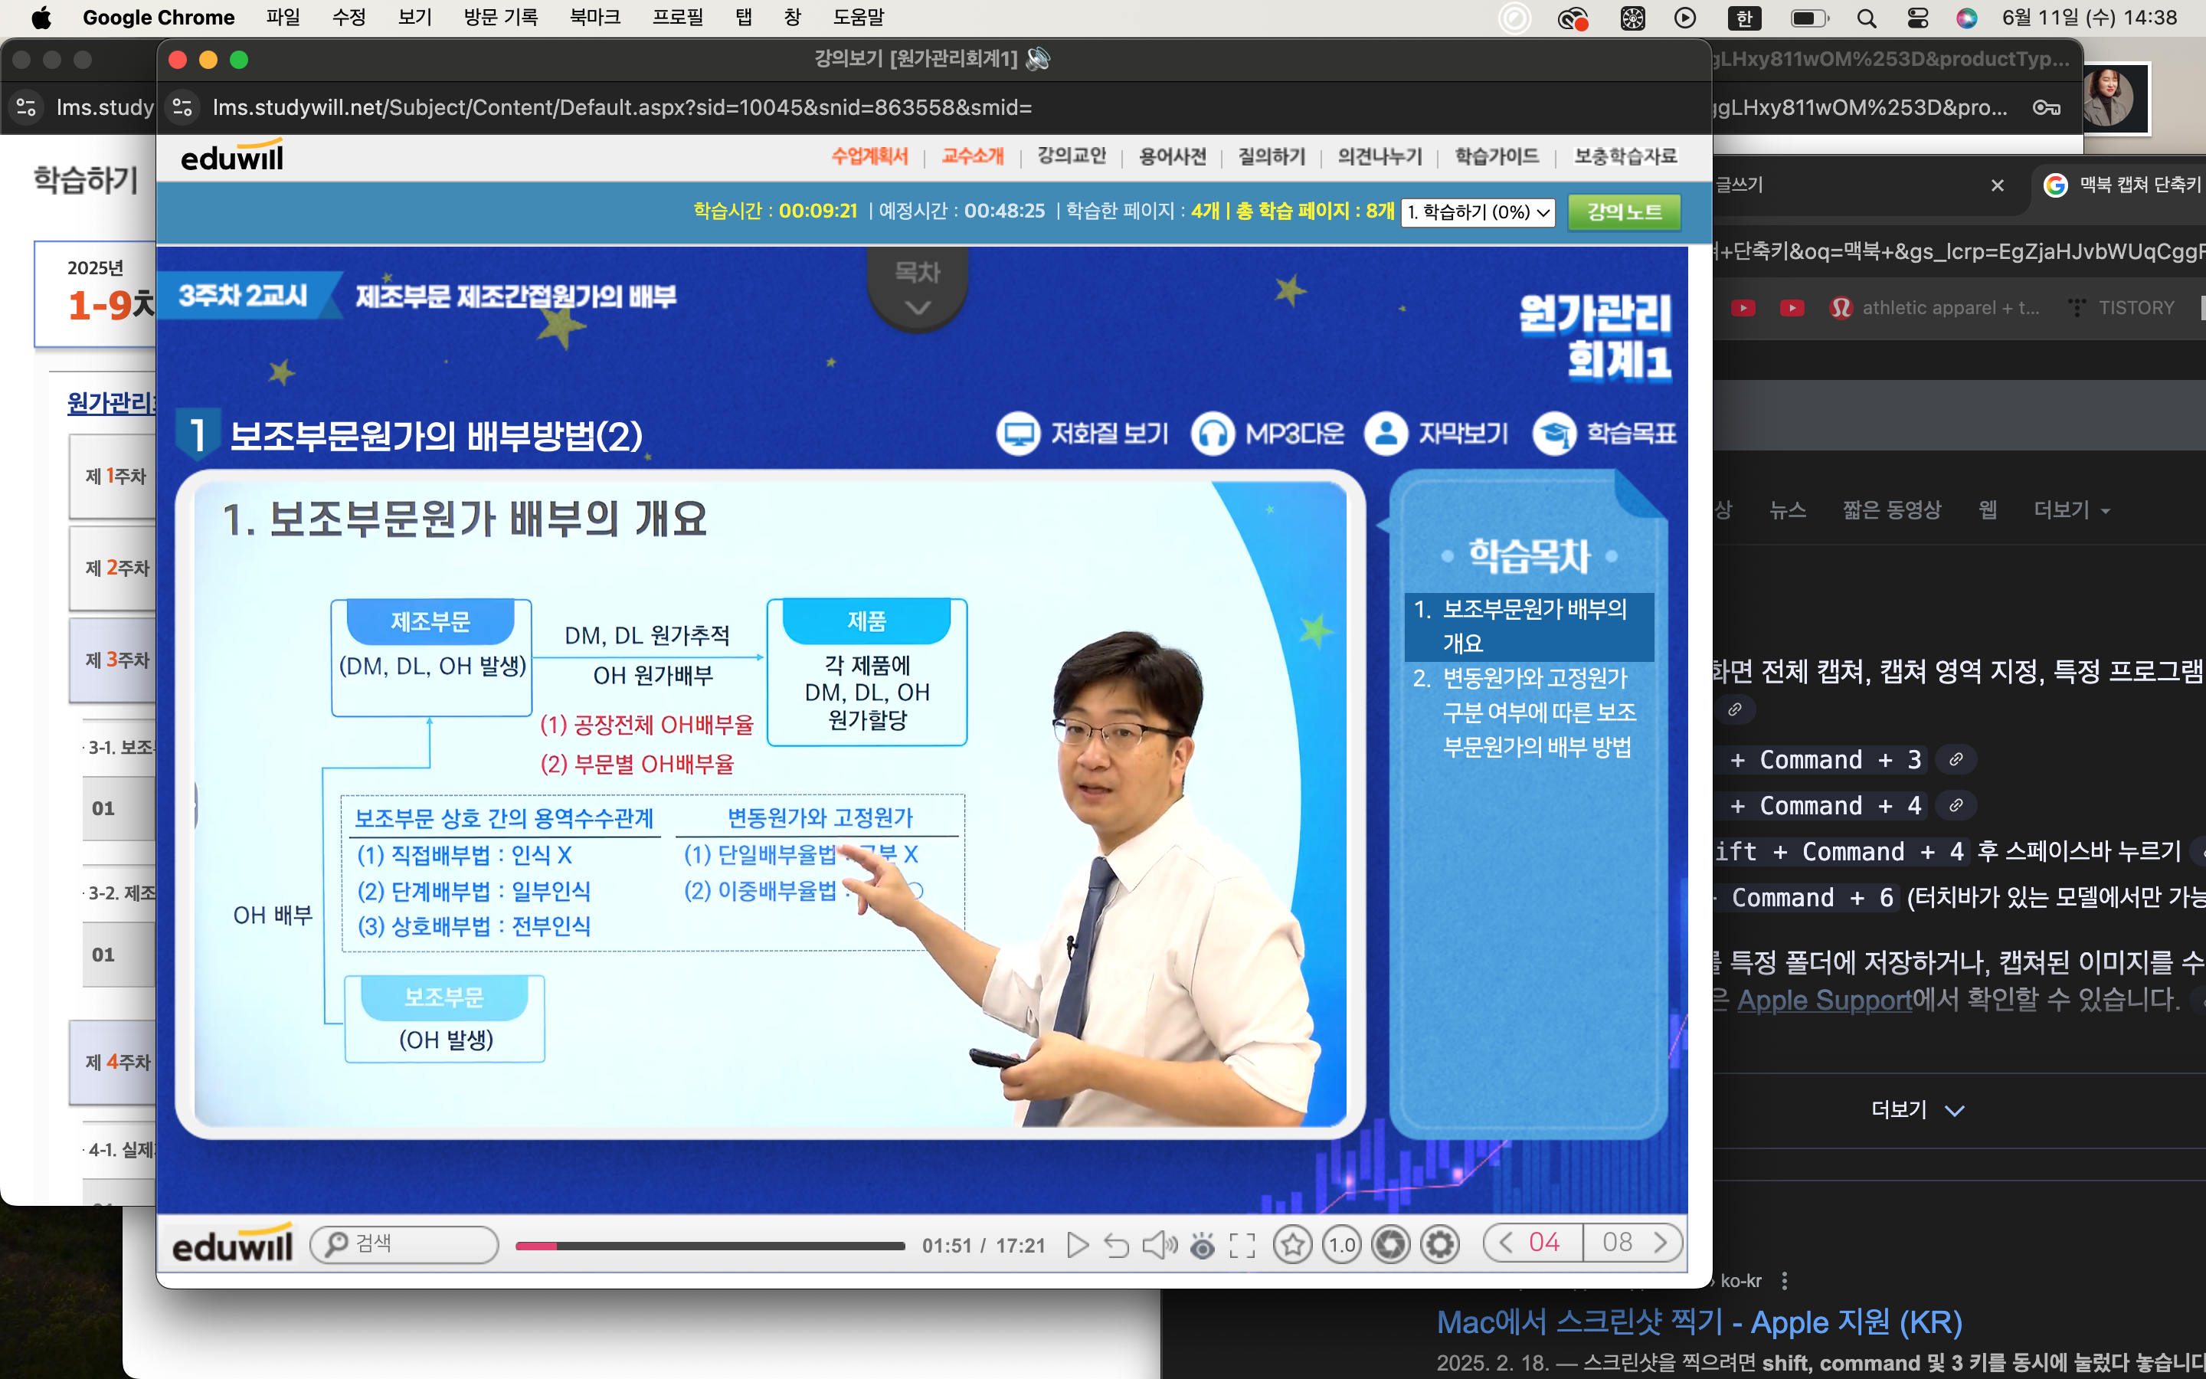Viewport: 2206px width, 1379px height.
Task: Click the video progress bar
Action: point(709,1245)
